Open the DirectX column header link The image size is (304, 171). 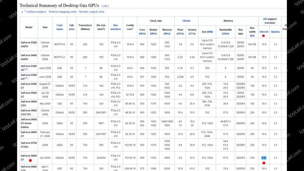(264, 32)
